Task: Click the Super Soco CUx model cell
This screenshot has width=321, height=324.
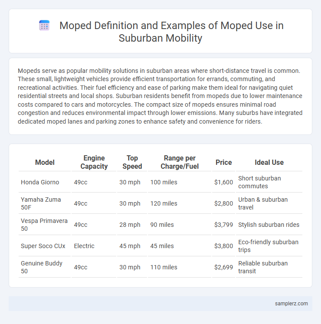Action: [45, 246]
